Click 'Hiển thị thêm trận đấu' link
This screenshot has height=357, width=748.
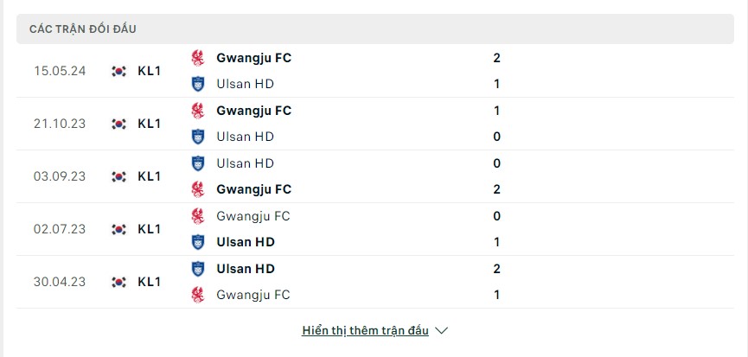coord(365,331)
